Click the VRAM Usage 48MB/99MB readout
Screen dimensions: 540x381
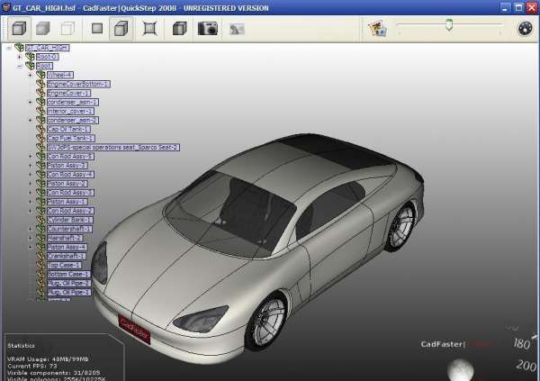[x=48, y=359]
